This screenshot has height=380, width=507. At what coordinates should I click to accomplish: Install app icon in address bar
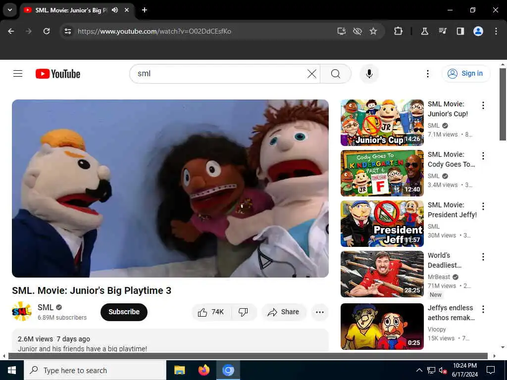point(342,31)
